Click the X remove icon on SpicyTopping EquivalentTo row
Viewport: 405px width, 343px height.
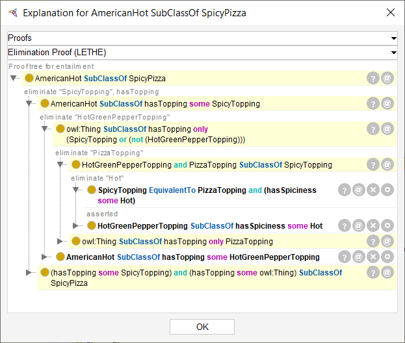[x=373, y=190]
